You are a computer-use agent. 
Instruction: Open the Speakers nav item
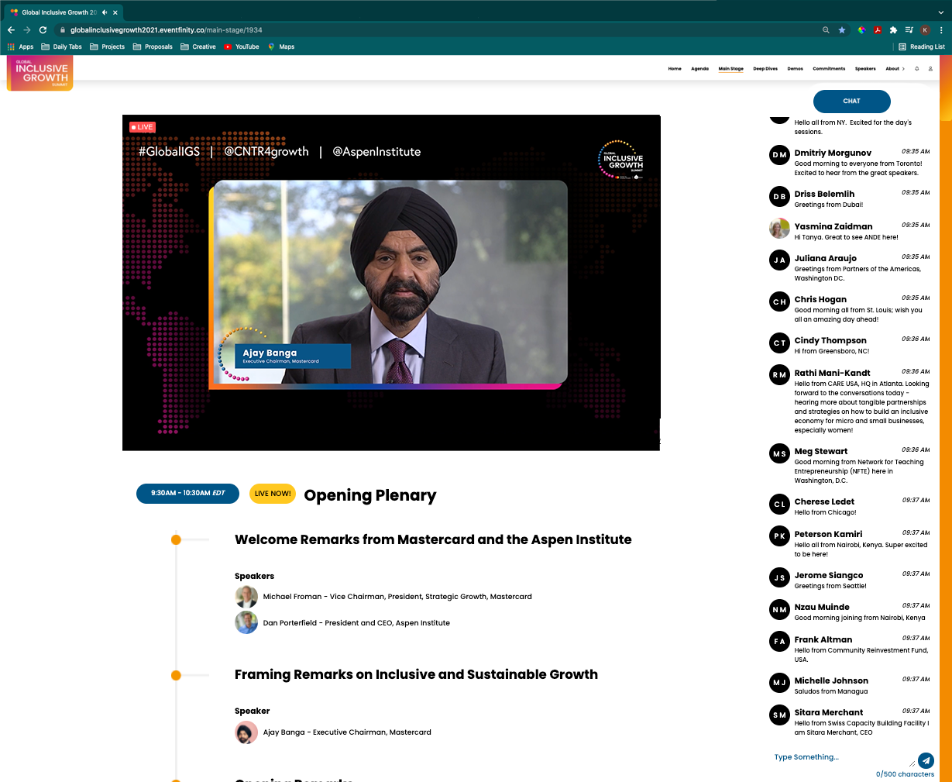click(865, 69)
